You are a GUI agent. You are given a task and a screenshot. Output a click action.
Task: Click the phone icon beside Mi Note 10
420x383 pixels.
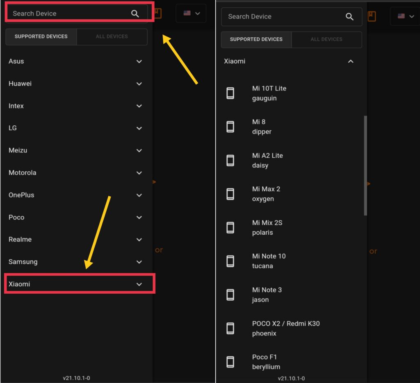[x=230, y=261]
